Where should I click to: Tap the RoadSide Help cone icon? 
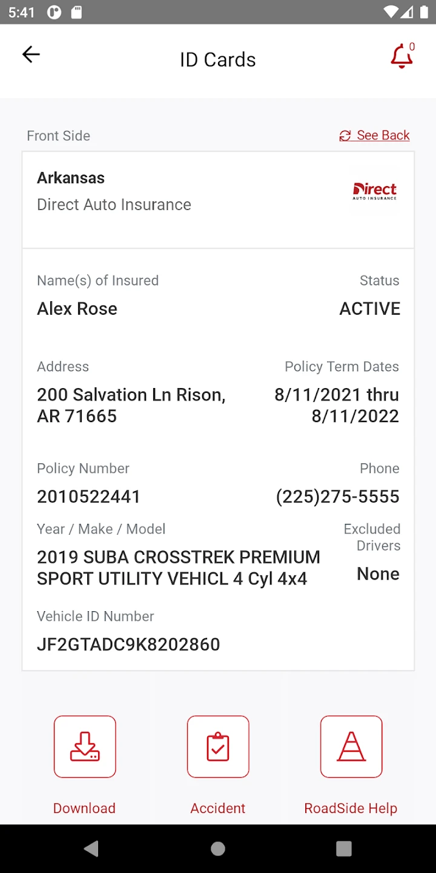click(x=351, y=746)
